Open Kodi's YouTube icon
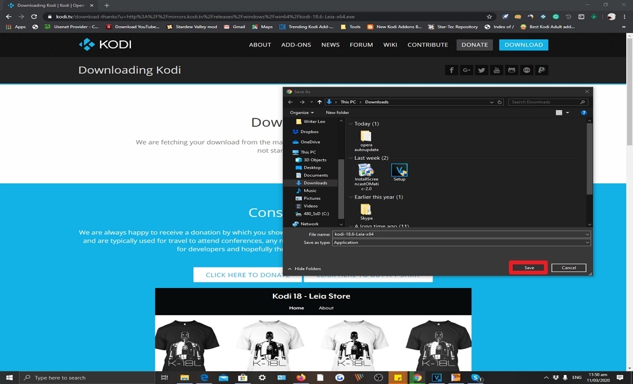Screen dimensions: 633x384 pos(497,70)
